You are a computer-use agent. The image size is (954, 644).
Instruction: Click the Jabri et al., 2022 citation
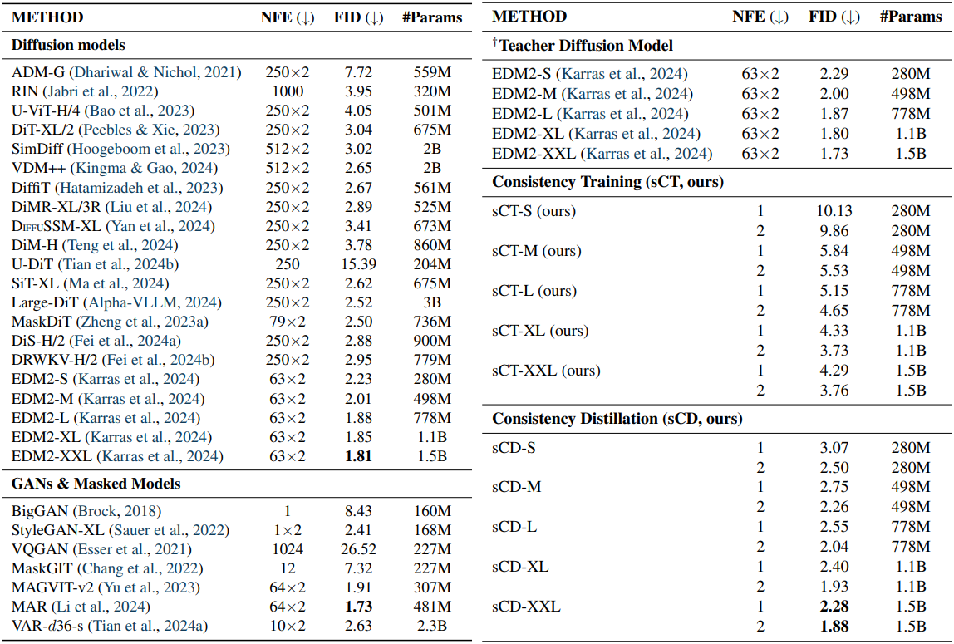(101, 91)
